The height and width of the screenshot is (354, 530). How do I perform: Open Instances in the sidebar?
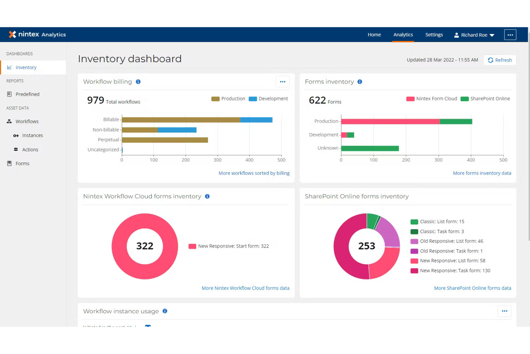click(x=33, y=136)
